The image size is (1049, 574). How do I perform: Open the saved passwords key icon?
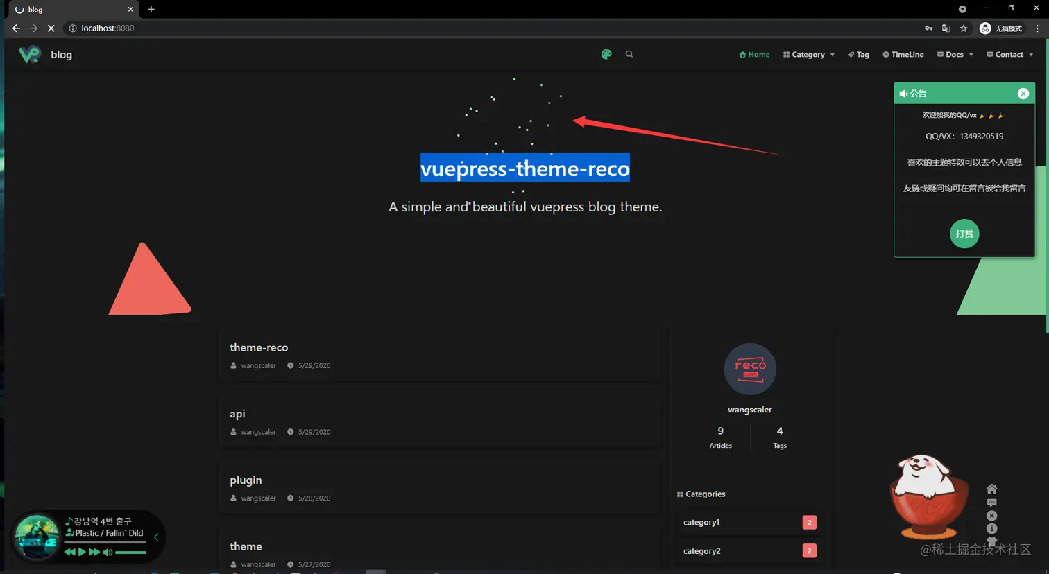[x=928, y=28]
